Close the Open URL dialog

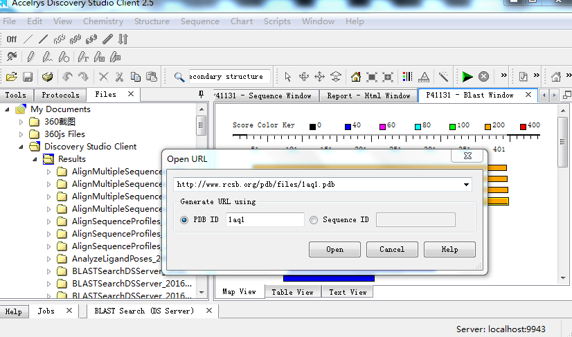(467, 156)
